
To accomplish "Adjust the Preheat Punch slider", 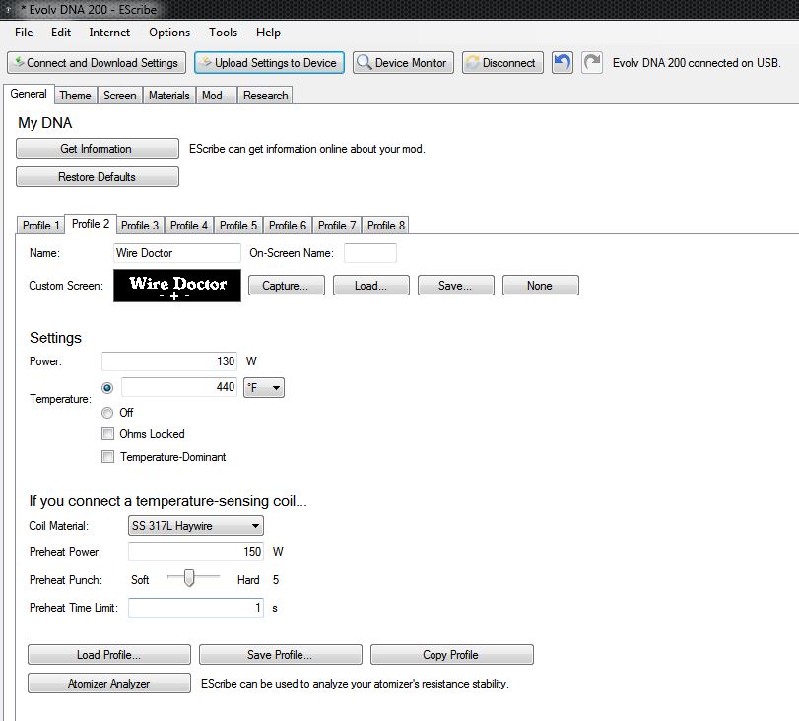I will (188, 579).
